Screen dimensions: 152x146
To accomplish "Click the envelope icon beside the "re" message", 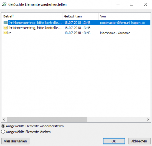I will [x=6, y=33].
